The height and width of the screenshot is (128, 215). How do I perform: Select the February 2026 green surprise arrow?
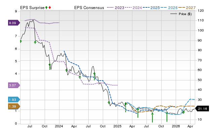click(183, 112)
